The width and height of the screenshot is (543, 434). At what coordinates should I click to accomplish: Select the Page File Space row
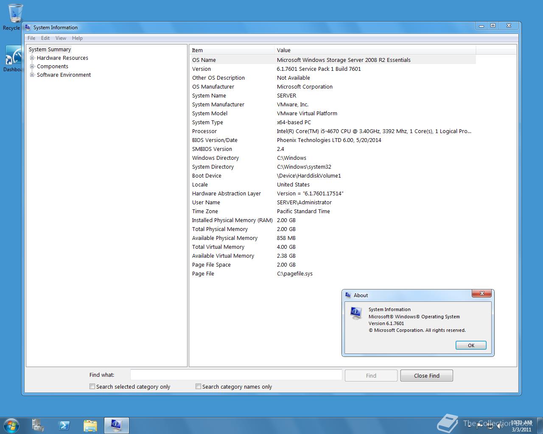pyautogui.click(x=333, y=264)
